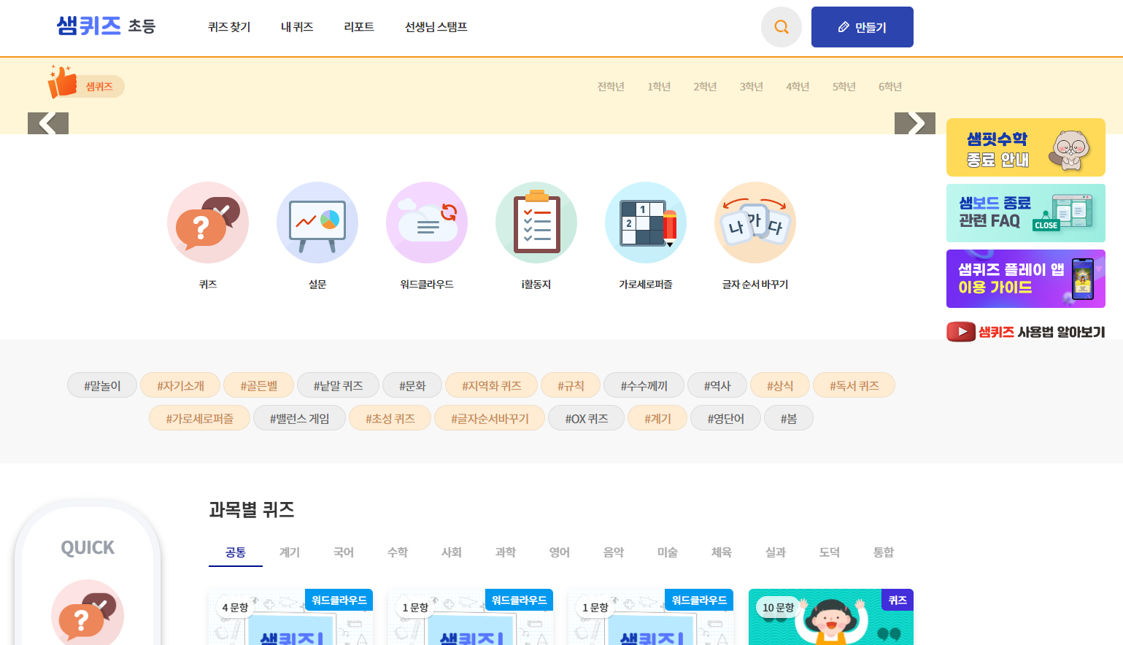Advance banner with right arrow
1123x645 pixels.
[x=915, y=123]
